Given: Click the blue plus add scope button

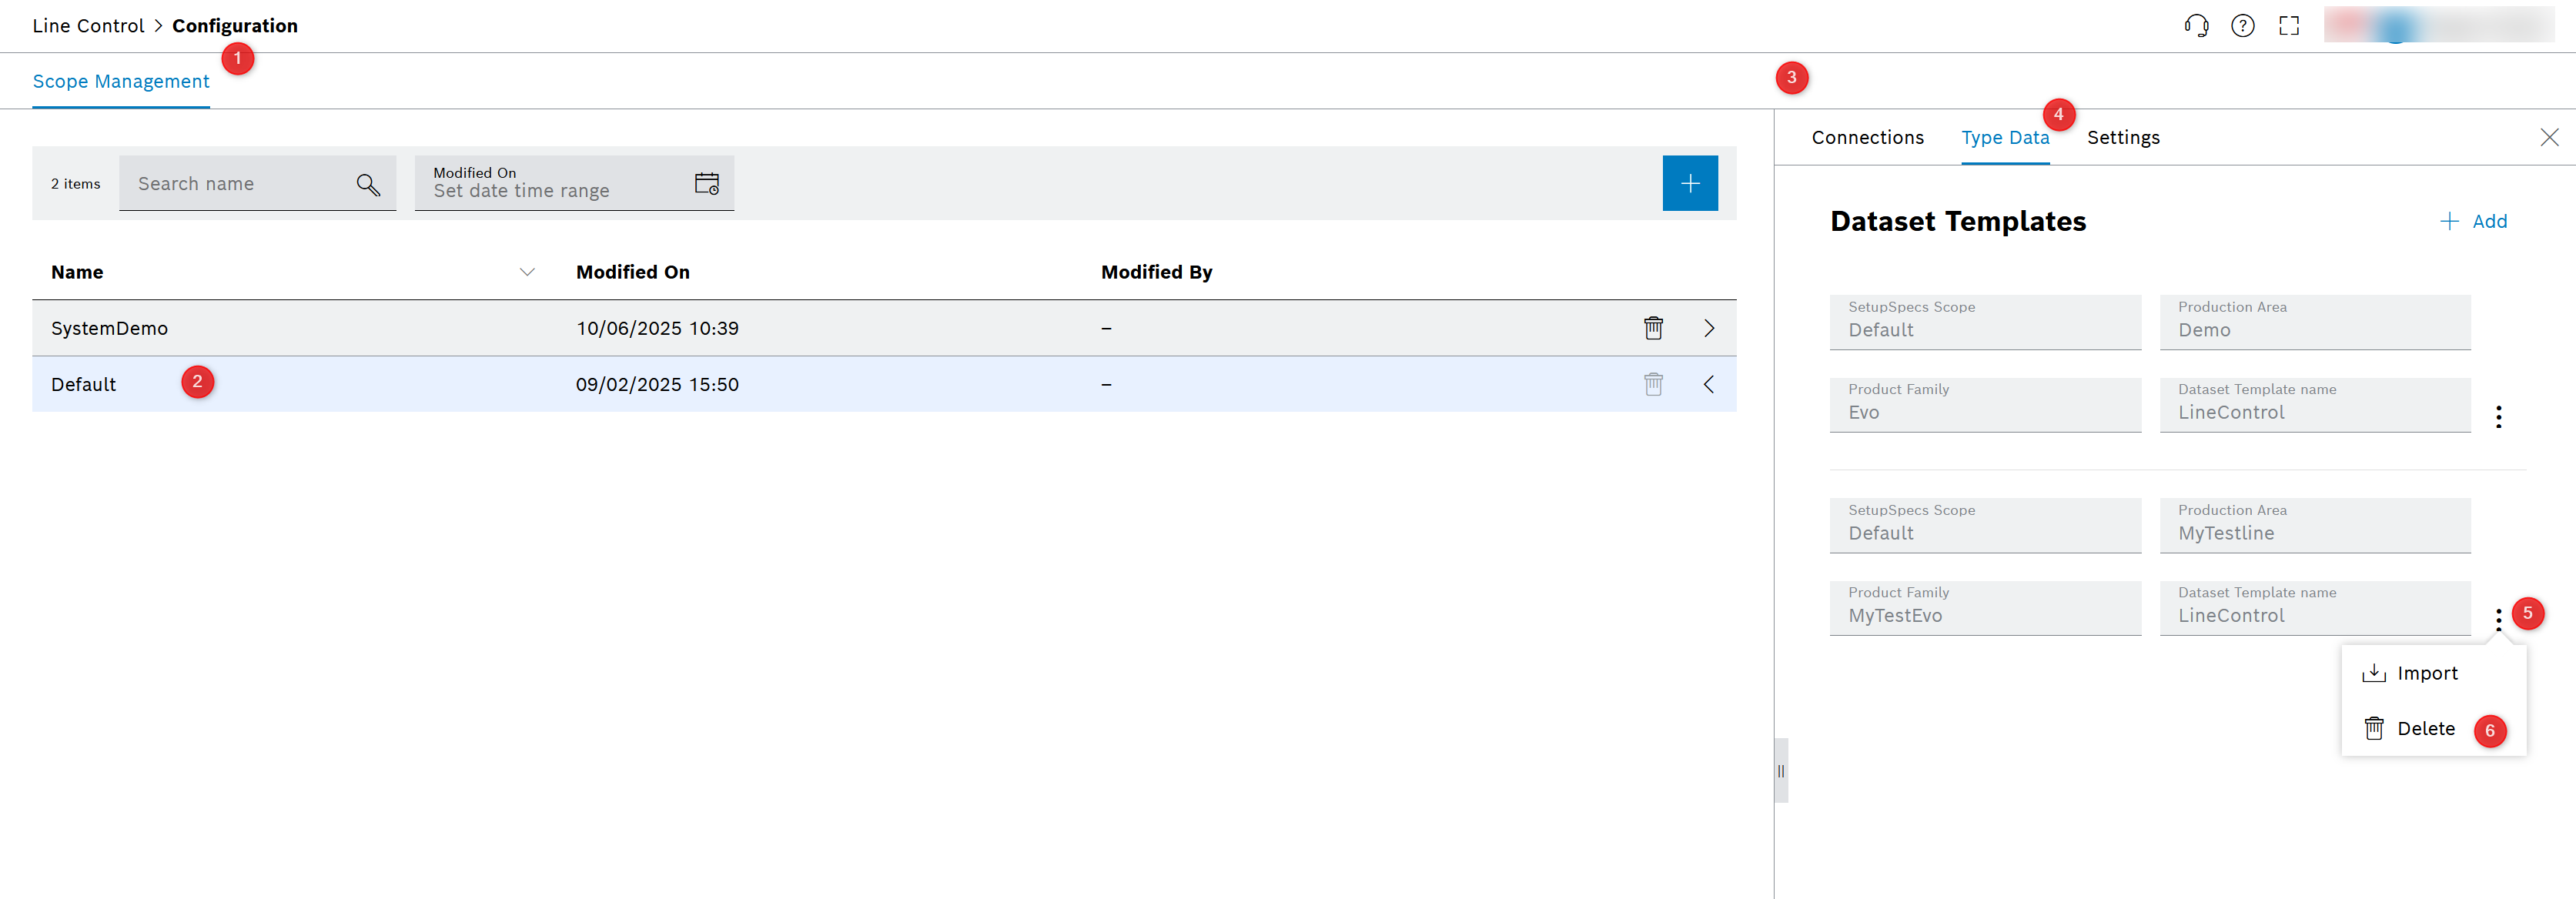Looking at the screenshot, I should click(1689, 183).
